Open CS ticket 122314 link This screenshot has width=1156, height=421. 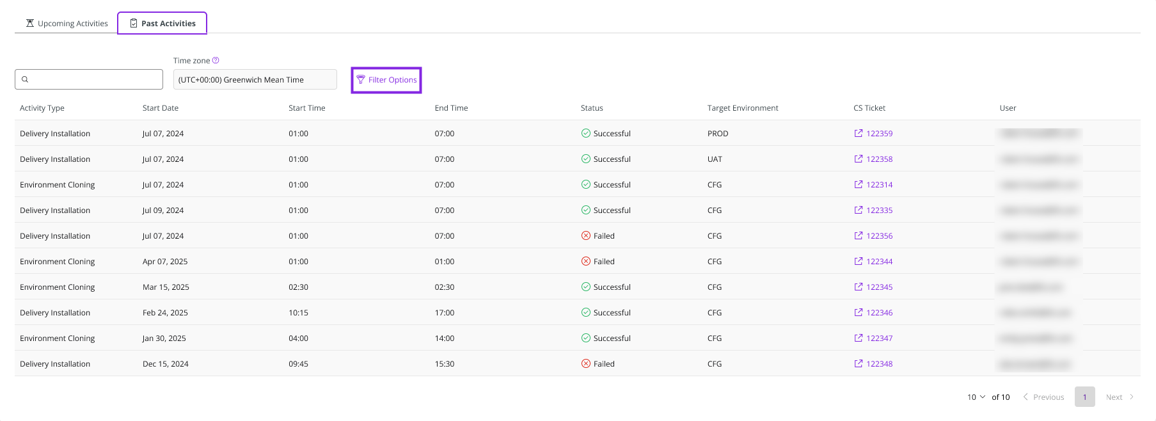pyautogui.click(x=879, y=184)
